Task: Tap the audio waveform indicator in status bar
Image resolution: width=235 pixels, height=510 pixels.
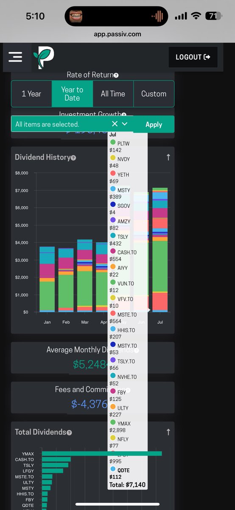Action: tap(157, 16)
